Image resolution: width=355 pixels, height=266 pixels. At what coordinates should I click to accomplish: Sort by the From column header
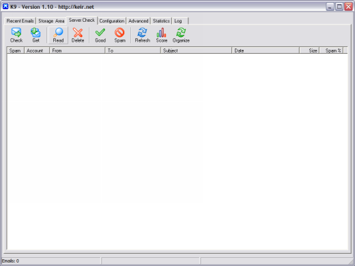tap(77, 50)
